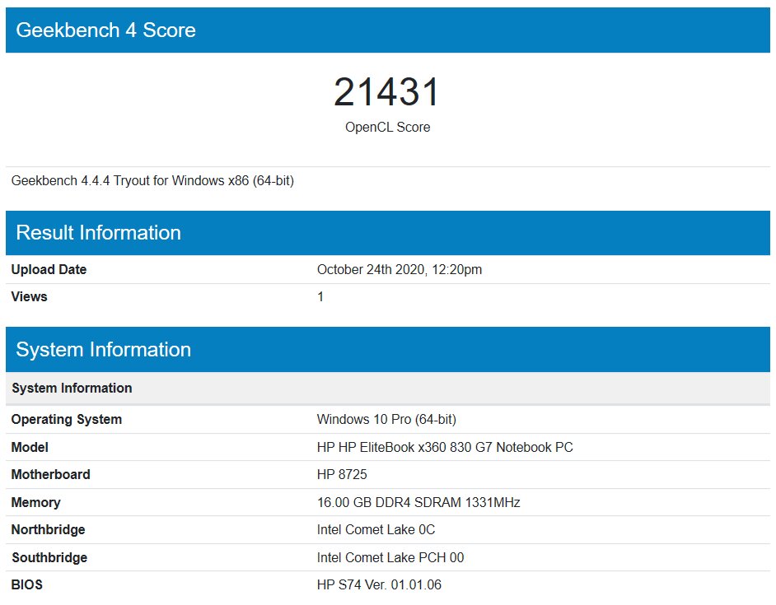Click the Views label
776x605 pixels.
(29, 297)
